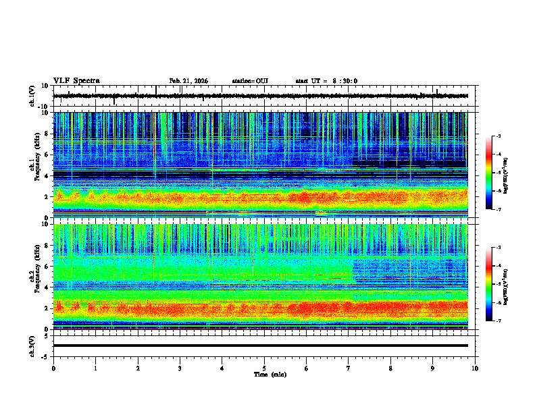535x413 pixels.
Task: Click the ch.1 spectrogram color scale bar
Action: (x=489, y=173)
